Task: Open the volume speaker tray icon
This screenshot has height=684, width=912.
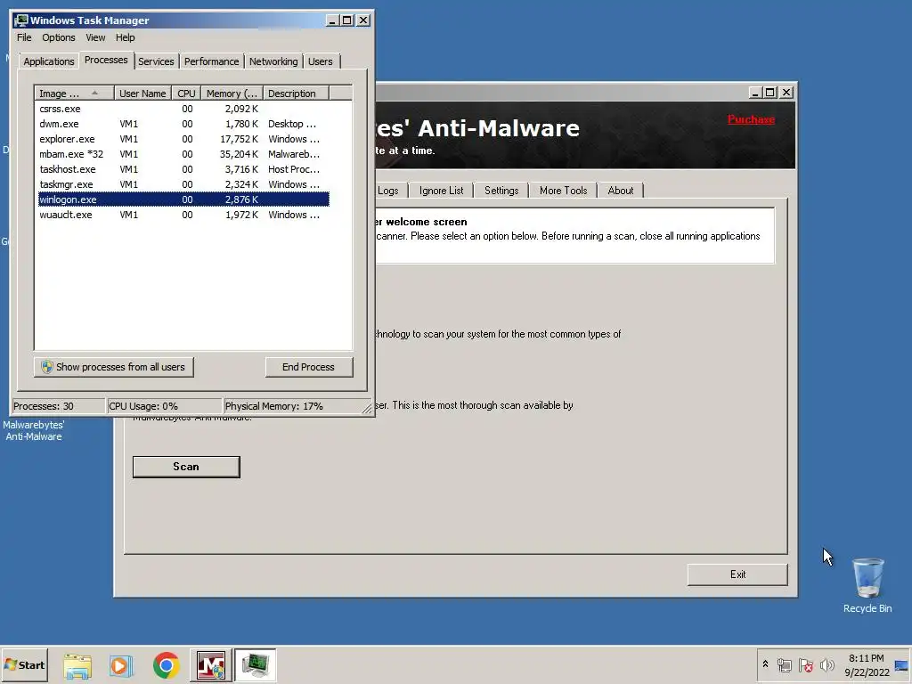Action: click(826, 664)
